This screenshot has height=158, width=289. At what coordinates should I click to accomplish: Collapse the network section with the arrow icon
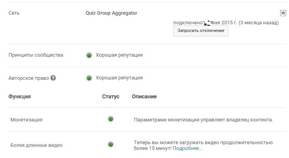click(x=283, y=13)
